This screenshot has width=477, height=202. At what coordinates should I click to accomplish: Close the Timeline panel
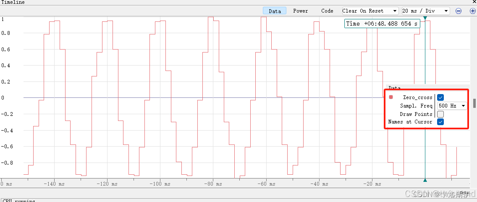pos(474,2)
